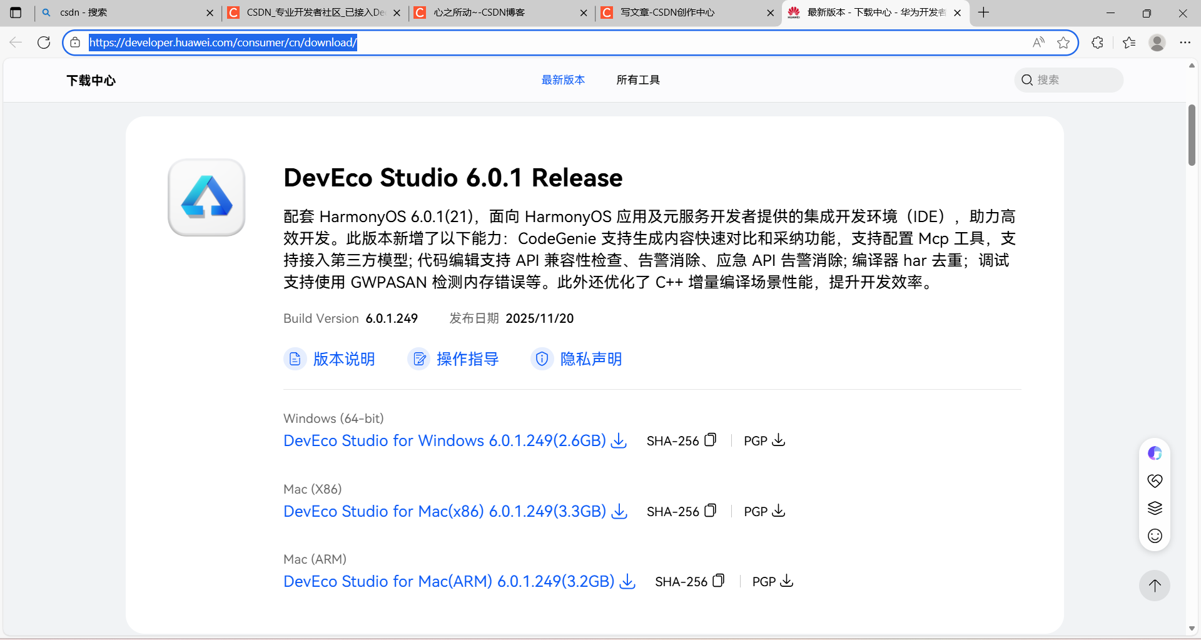Click the vertical scrollbar thumb
The image size is (1201, 640).
pos(1192,135)
